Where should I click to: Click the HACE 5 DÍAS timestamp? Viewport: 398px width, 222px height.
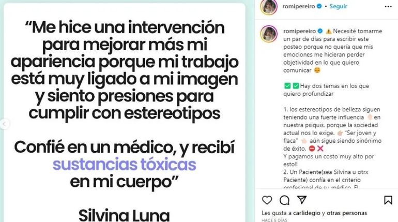click(274, 220)
